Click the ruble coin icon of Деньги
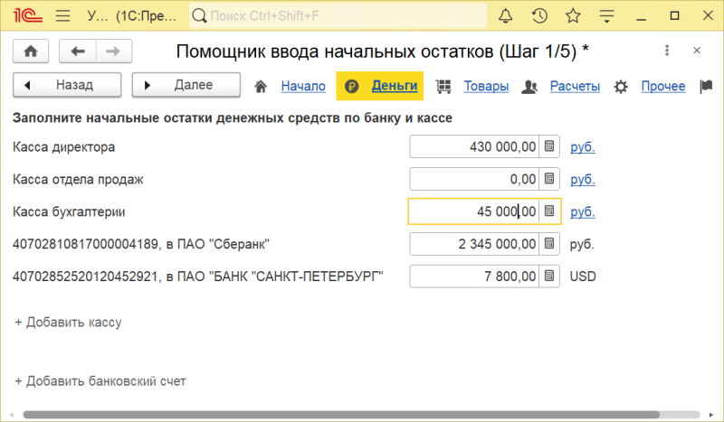724x422 pixels. click(351, 86)
